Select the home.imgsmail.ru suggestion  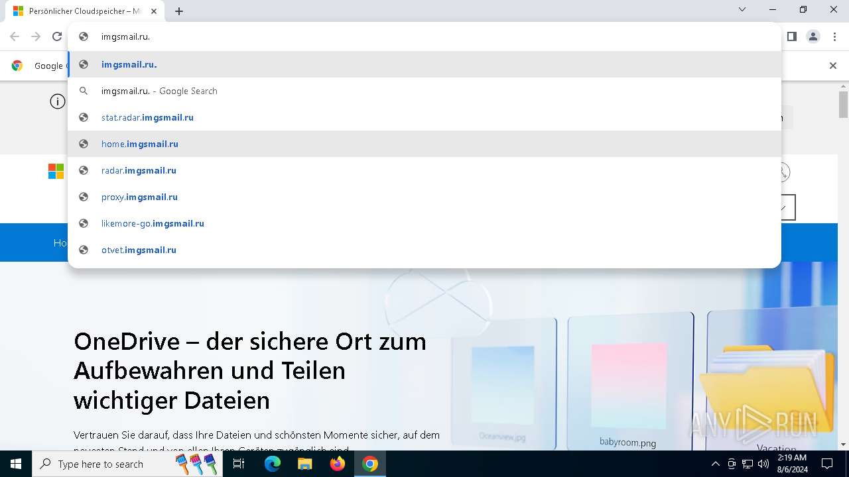(x=424, y=144)
